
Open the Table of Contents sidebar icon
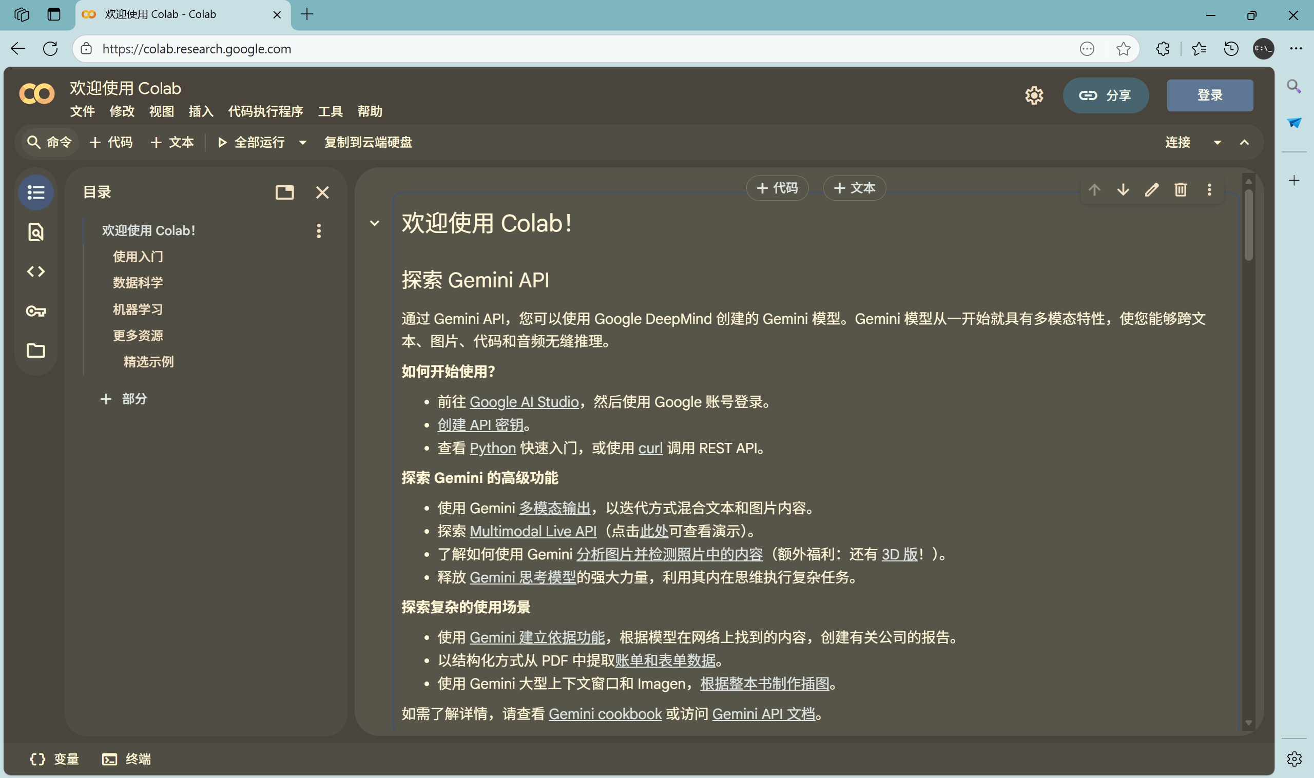click(x=35, y=192)
